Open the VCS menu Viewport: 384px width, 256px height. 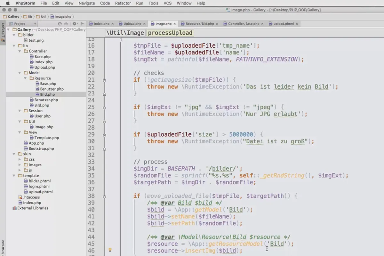tap(167, 3)
